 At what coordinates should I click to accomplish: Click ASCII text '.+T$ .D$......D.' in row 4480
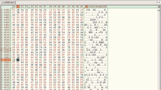coord(96,10)
